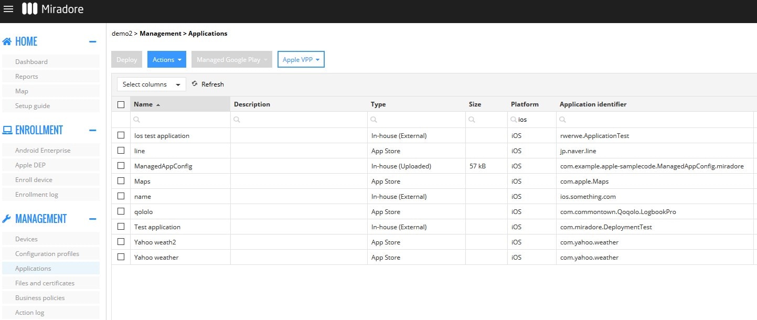Click Management in the breadcrumb
Image resolution: width=757 pixels, height=320 pixels.
[161, 33]
